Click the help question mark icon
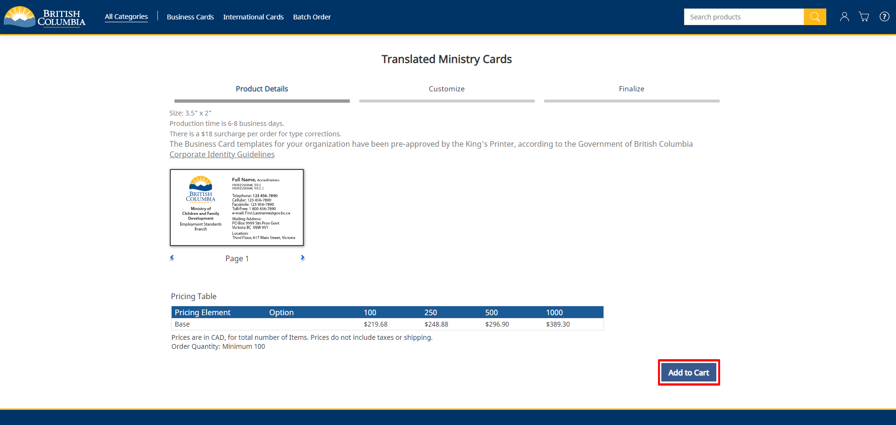This screenshot has width=896, height=425. [884, 17]
